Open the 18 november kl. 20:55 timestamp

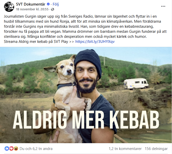tap(32, 9)
